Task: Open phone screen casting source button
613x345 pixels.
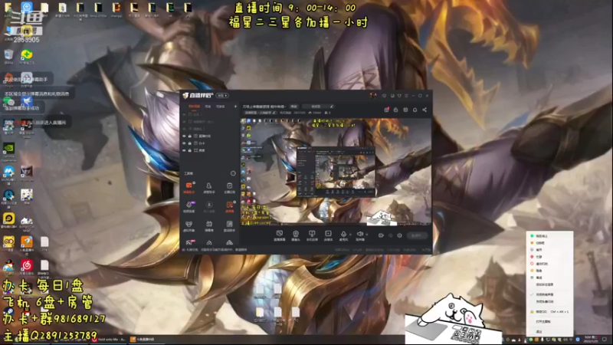Action: 312,235
